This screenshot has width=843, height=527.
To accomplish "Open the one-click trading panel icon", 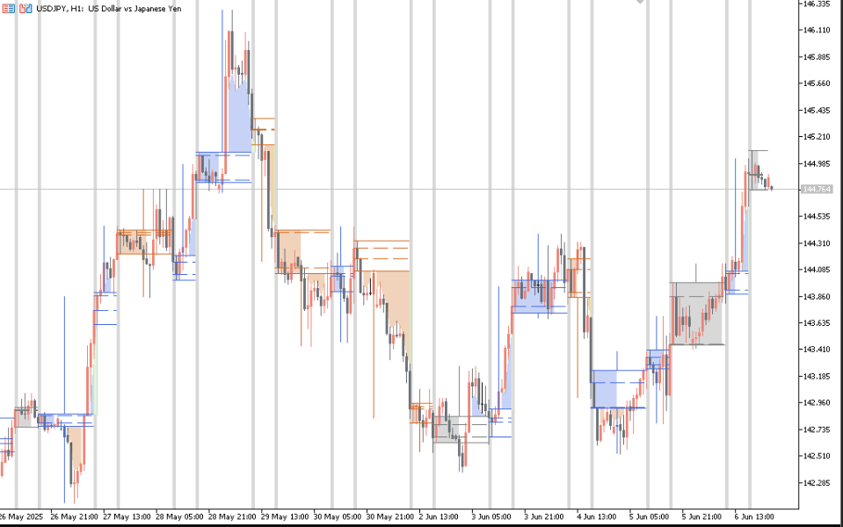I will (9, 9).
